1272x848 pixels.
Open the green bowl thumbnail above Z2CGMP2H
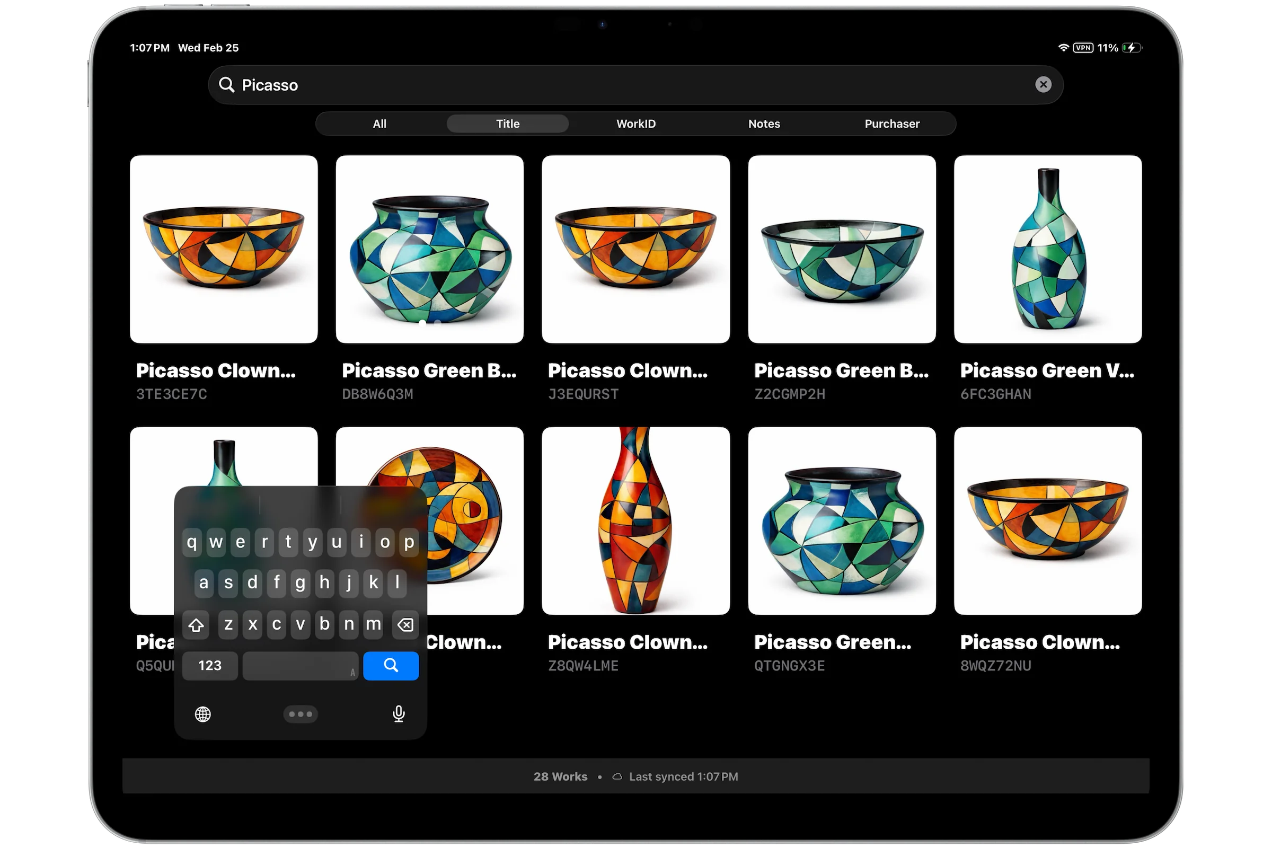coord(842,249)
